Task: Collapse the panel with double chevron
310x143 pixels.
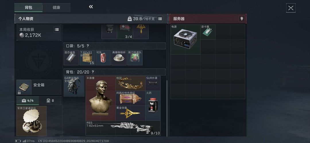Action: click(91, 7)
